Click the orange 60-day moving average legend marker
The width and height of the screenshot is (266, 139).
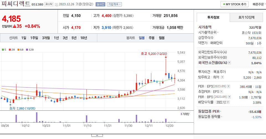[x=18, y=50]
